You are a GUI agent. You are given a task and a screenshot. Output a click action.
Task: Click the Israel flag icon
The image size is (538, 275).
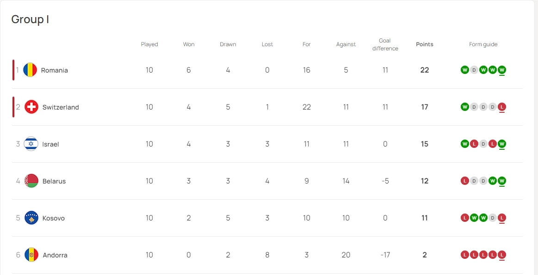tap(31, 144)
